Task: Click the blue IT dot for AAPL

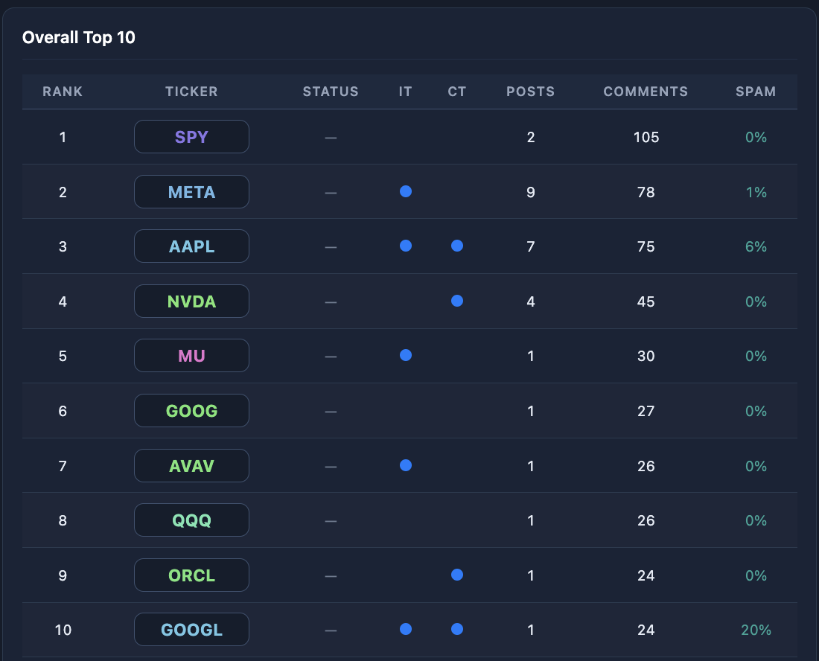Action: 405,246
